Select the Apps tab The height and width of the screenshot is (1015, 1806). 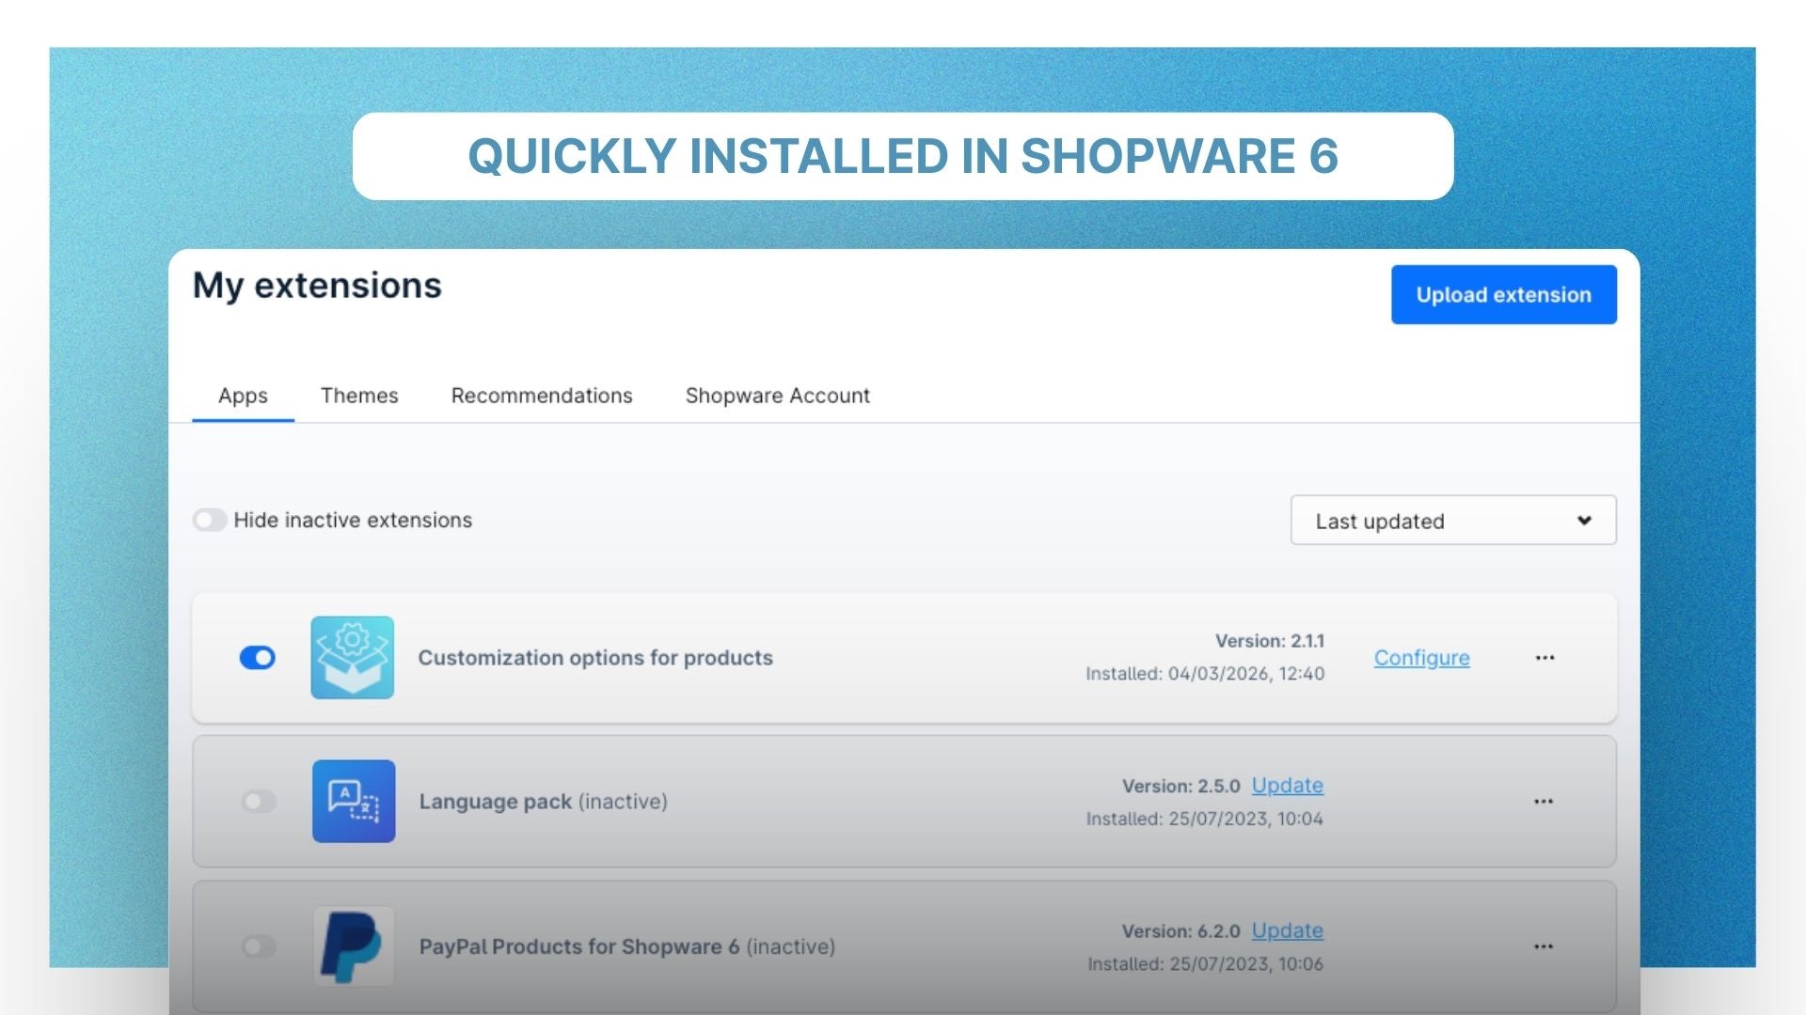(x=243, y=396)
